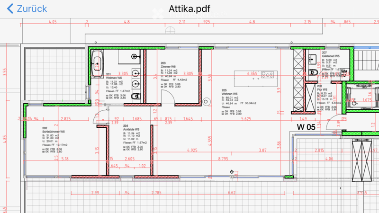
Task: Click the 2.605 dimension value
Action: click(129, 159)
